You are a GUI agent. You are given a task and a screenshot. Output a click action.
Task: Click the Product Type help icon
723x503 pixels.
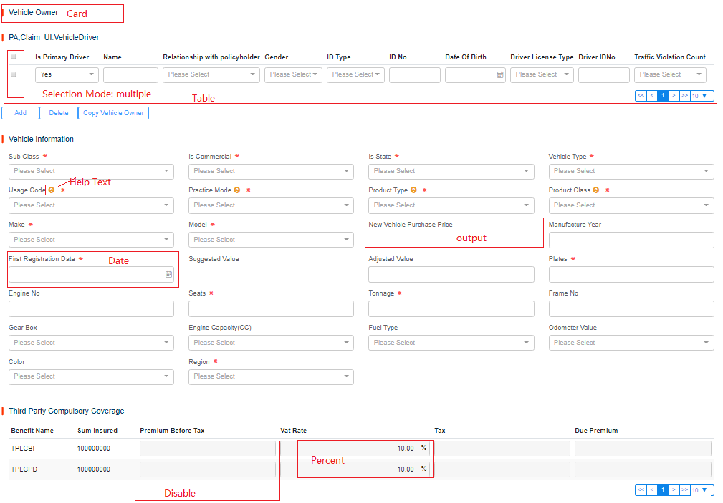click(x=415, y=190)
